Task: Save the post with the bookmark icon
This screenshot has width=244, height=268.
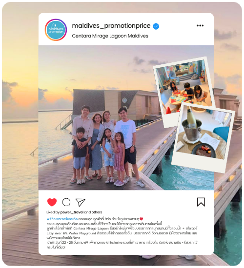Action: point(201,202)
